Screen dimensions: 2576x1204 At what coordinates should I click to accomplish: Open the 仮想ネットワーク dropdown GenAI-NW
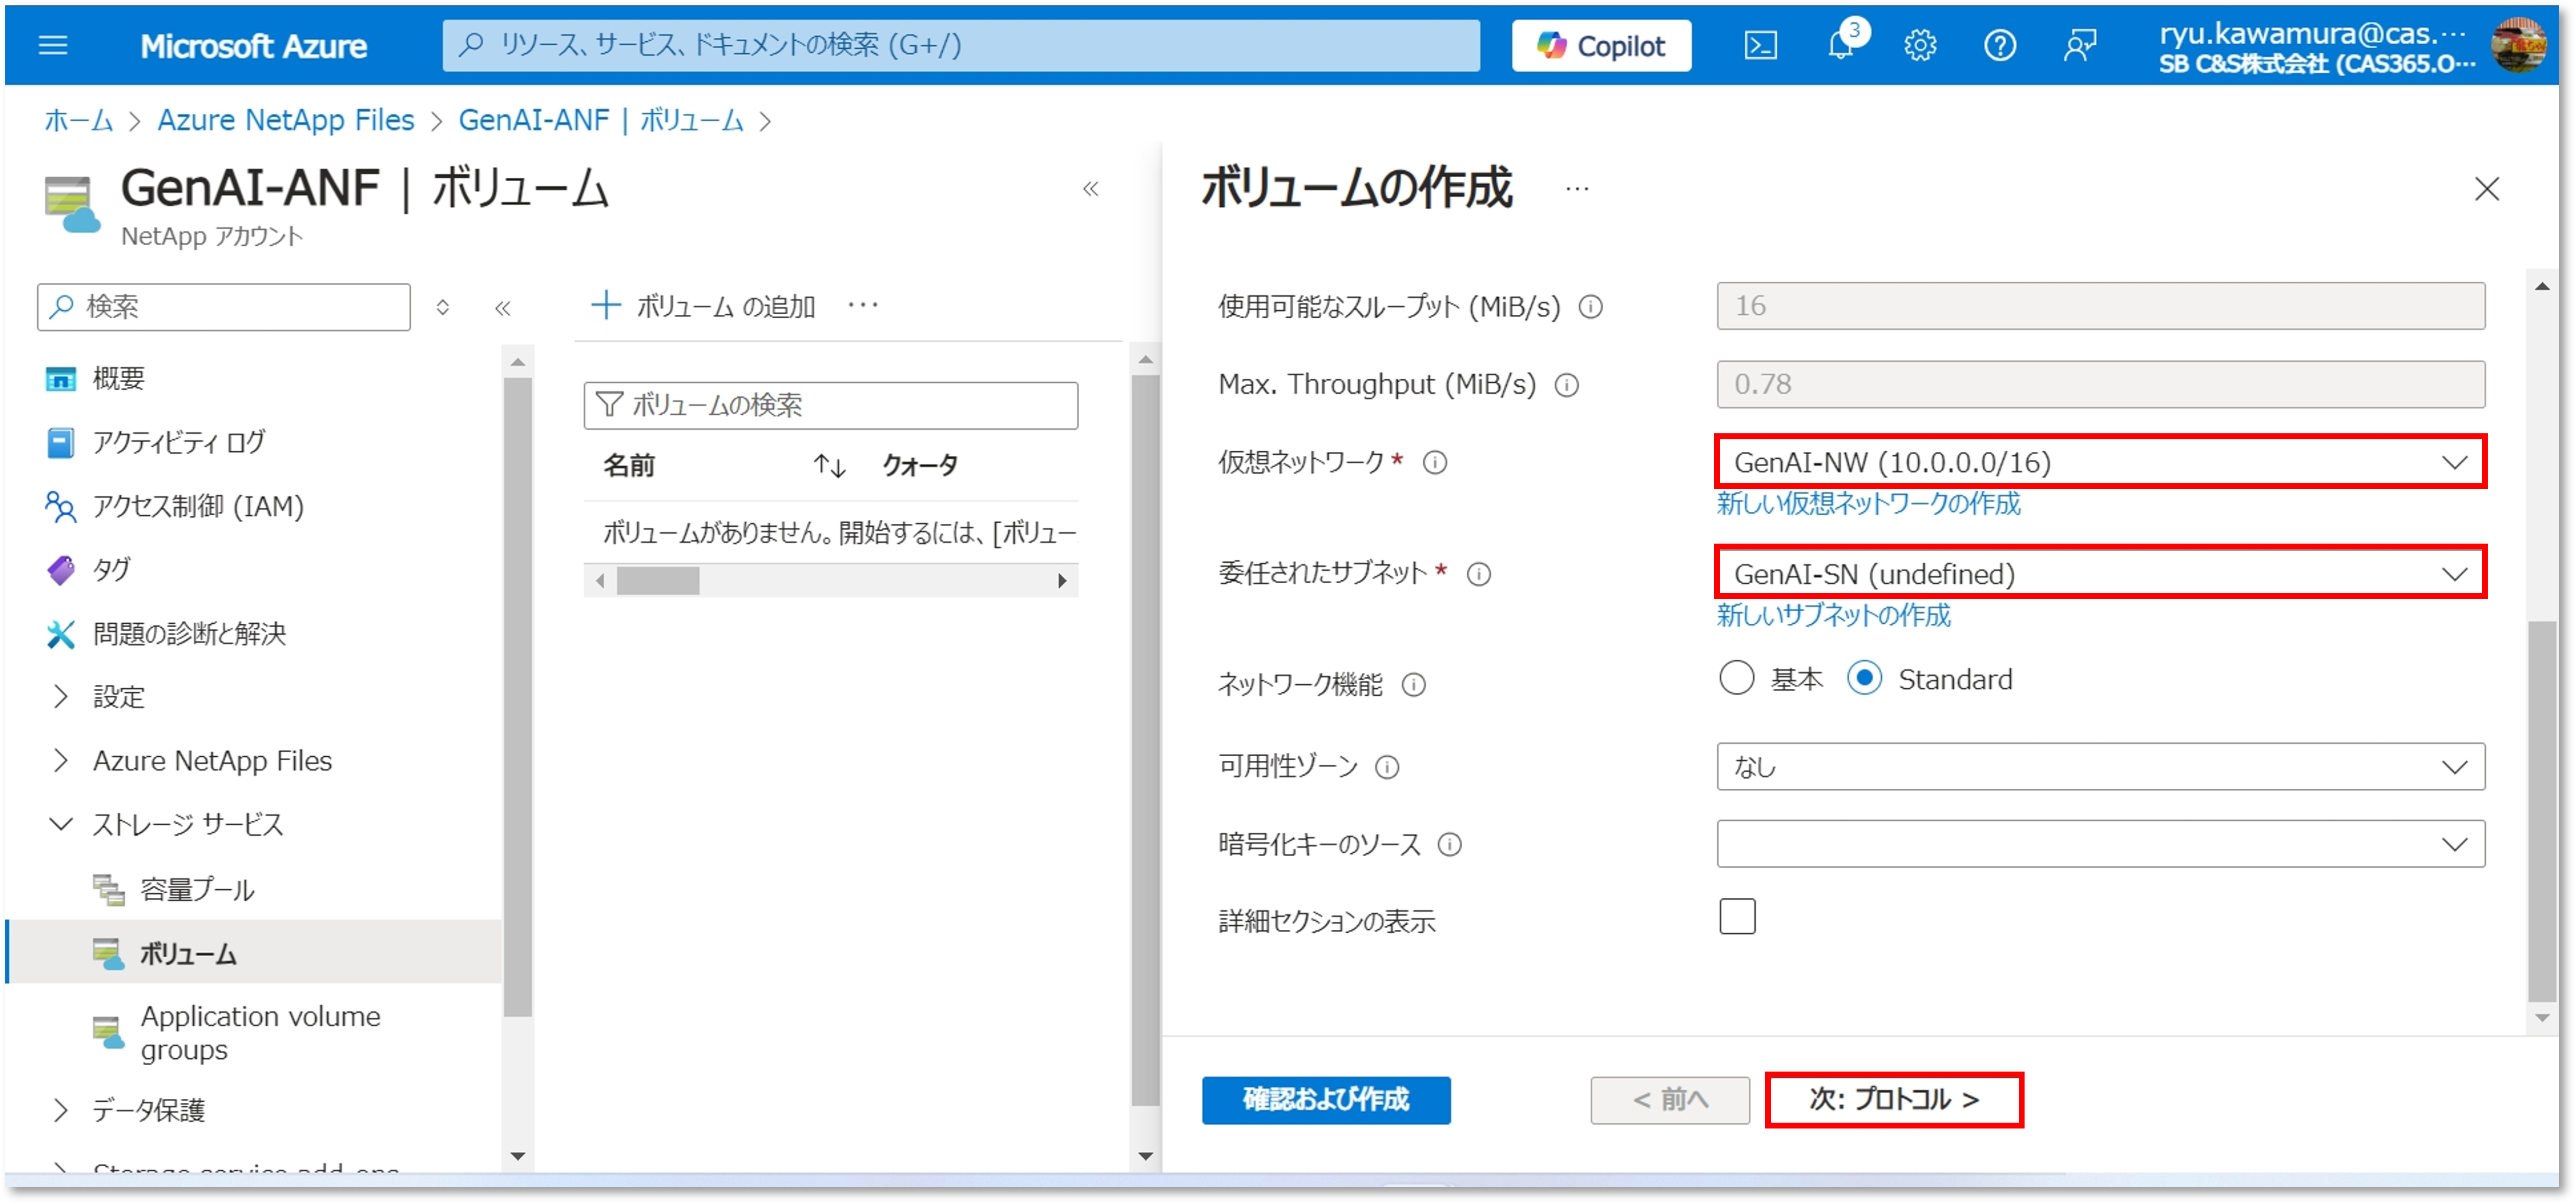2100,462
